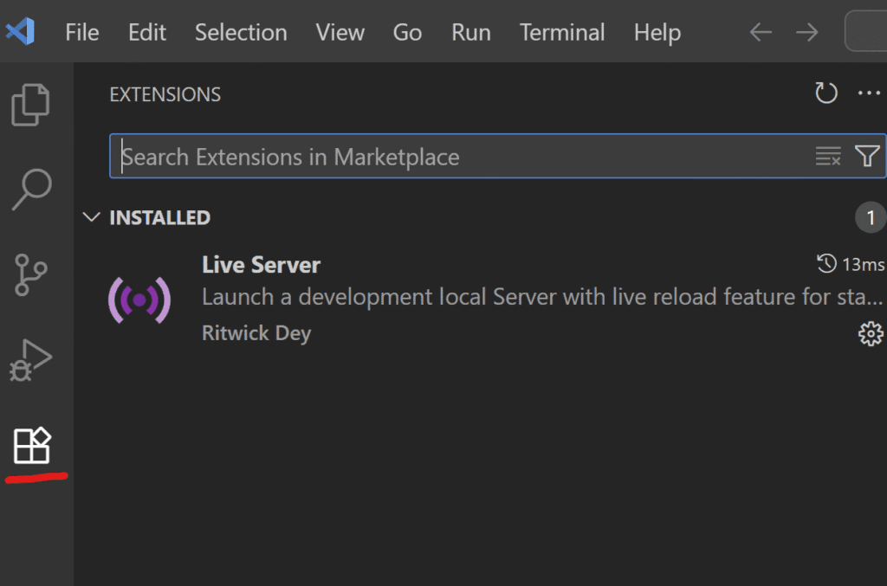Screen dimensions: 887x586
Task: Open the Search view in activity bar
Action: coord(32,190)
